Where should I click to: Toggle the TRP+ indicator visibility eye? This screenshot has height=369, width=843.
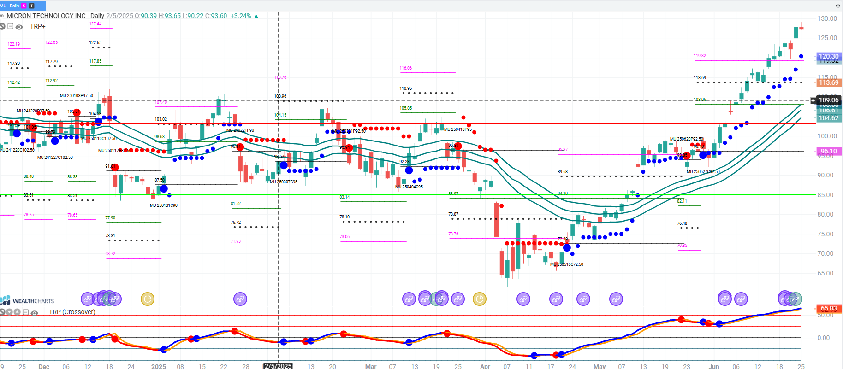19,27
